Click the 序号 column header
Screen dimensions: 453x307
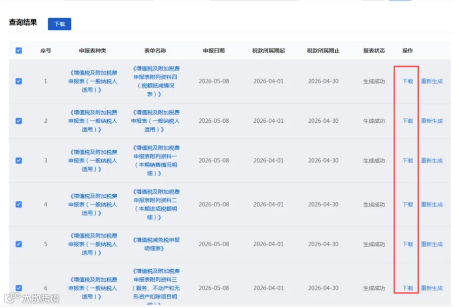coord(46,50)
